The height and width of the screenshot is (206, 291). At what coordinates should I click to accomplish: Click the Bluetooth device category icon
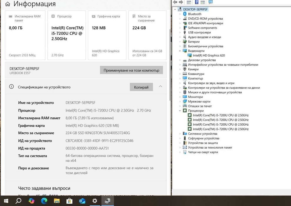(x=185, y=14)
